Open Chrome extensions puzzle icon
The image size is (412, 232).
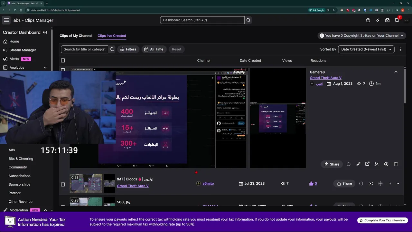[x=389, y=10]
